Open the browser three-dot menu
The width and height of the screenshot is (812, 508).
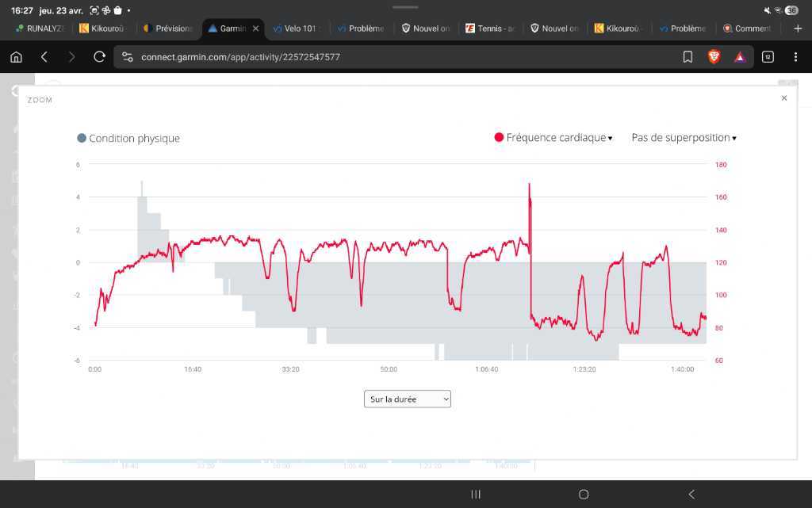[795, 57]
